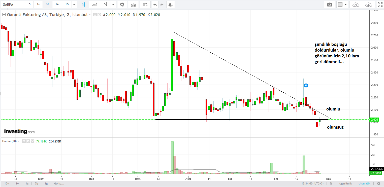
Task: Select the highlighted 1G daily interval
Action: point(47,5)
